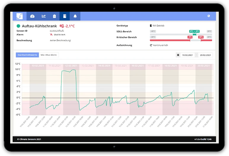
Task: Click the 14.02.2021 day column header
Action: [x=104, y=66]
